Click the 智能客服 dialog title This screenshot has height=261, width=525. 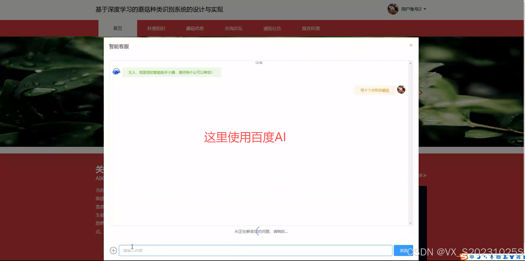119,46
